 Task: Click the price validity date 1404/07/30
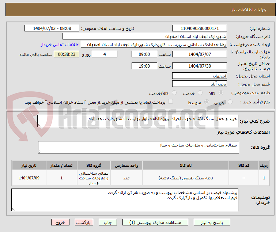click(200, 66)
